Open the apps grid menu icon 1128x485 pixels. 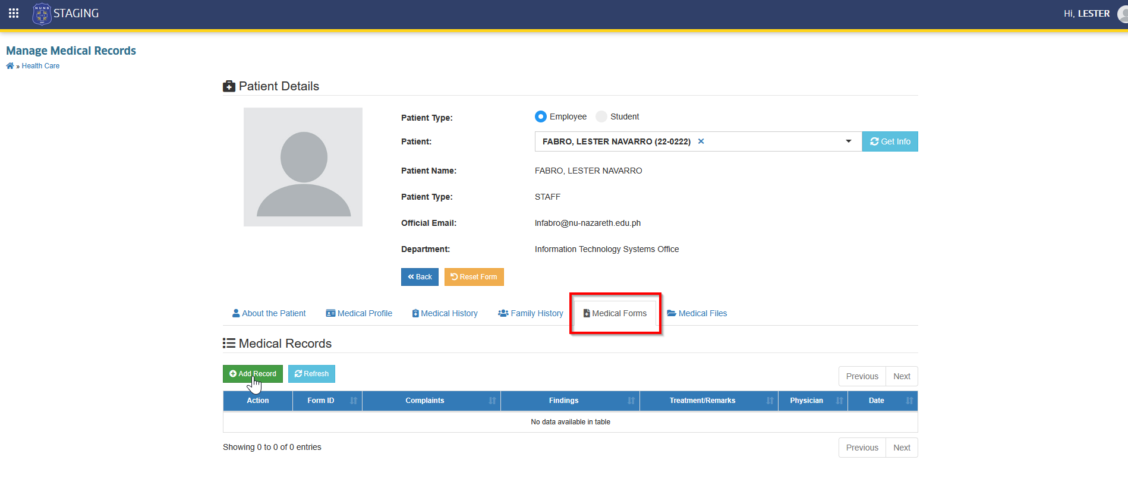[x=14, y=13]
